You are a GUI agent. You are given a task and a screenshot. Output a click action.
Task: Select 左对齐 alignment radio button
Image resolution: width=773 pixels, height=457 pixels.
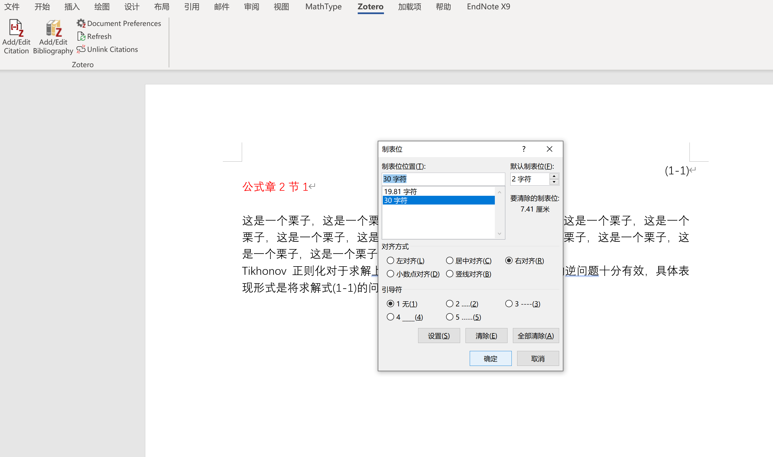click(x=390, y=261)
